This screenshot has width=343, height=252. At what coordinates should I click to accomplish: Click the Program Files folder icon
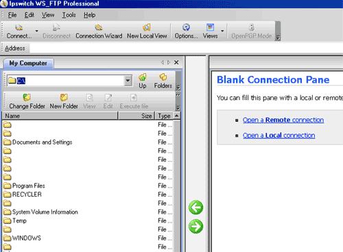point(8,186)
